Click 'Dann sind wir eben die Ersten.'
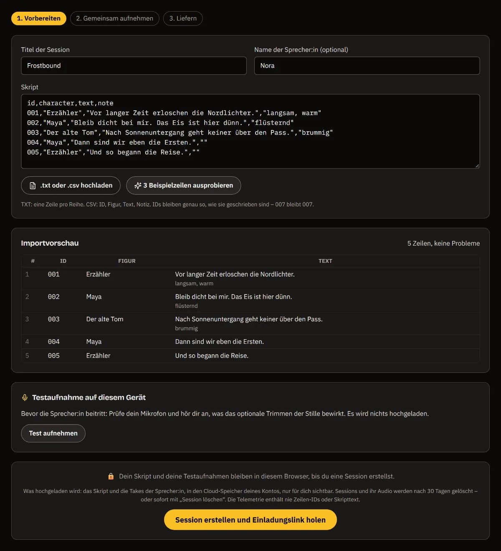This screenshot has width=501, height=551. point(220,342)
